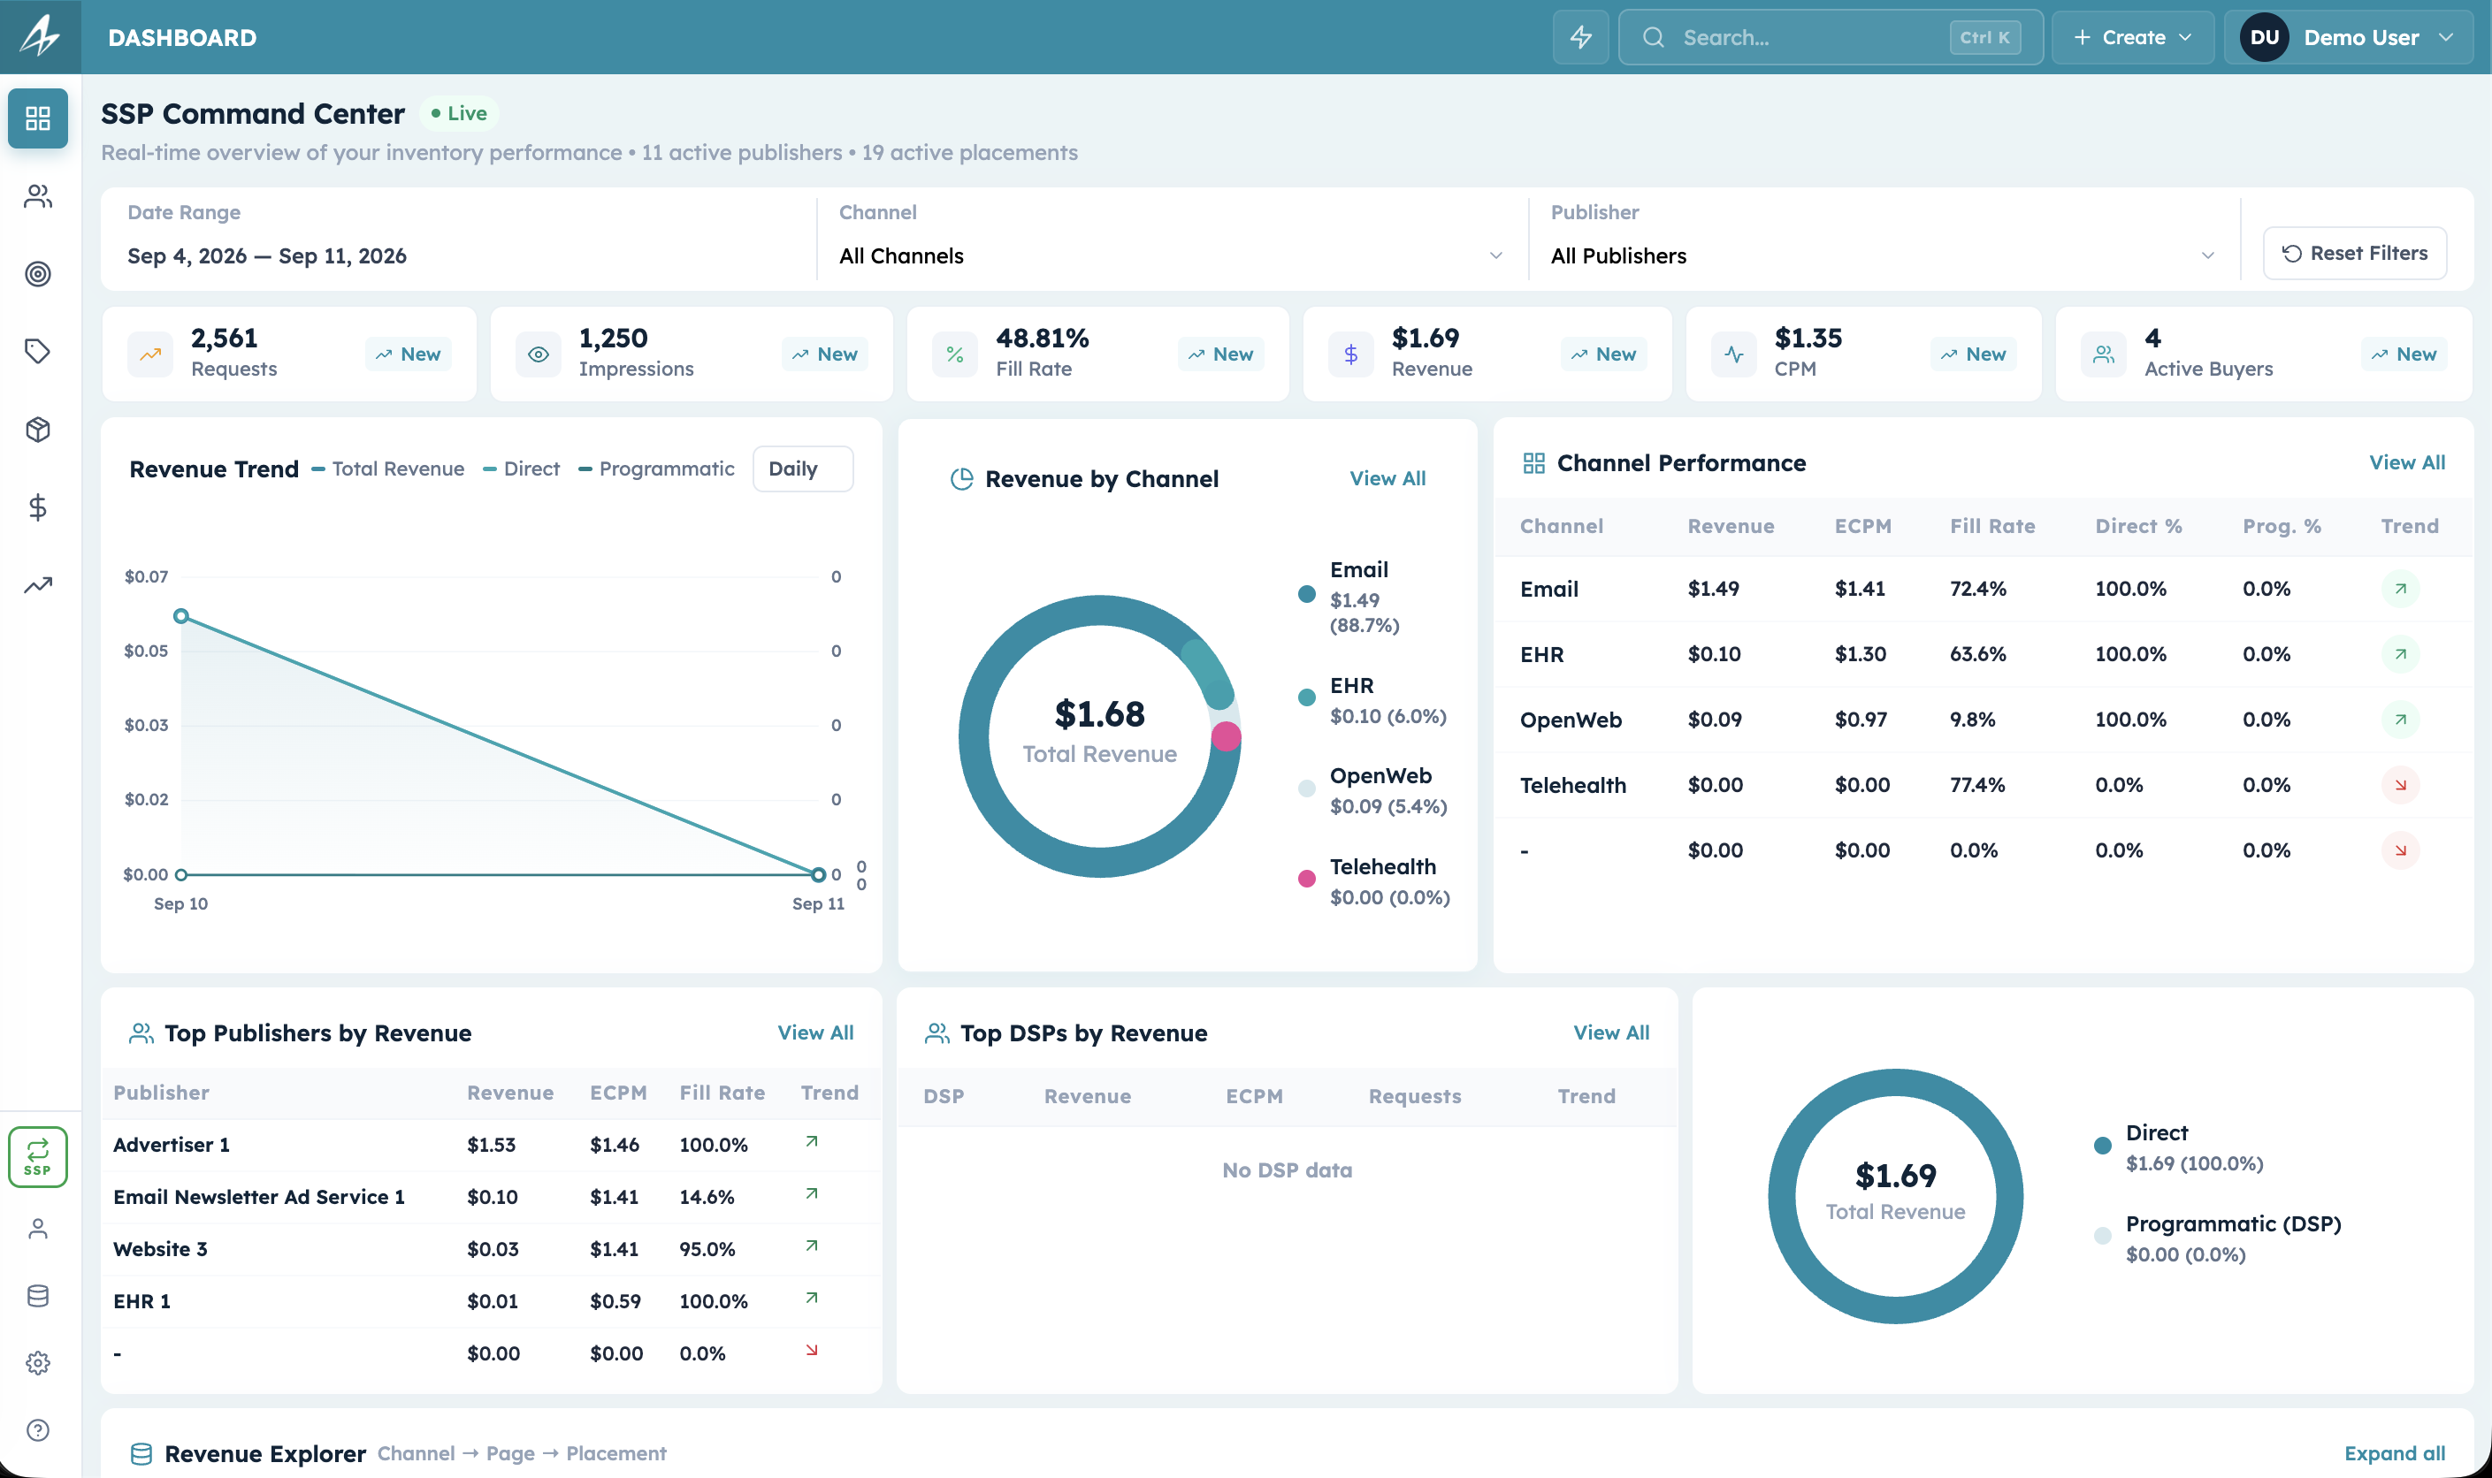View All in Channel Performance
Screen dimensions: 2492x1478
[x=2406, y=463]
